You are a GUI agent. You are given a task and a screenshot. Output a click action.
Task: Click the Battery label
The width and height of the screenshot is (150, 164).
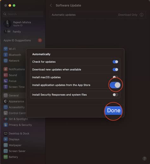coord(13,157)
